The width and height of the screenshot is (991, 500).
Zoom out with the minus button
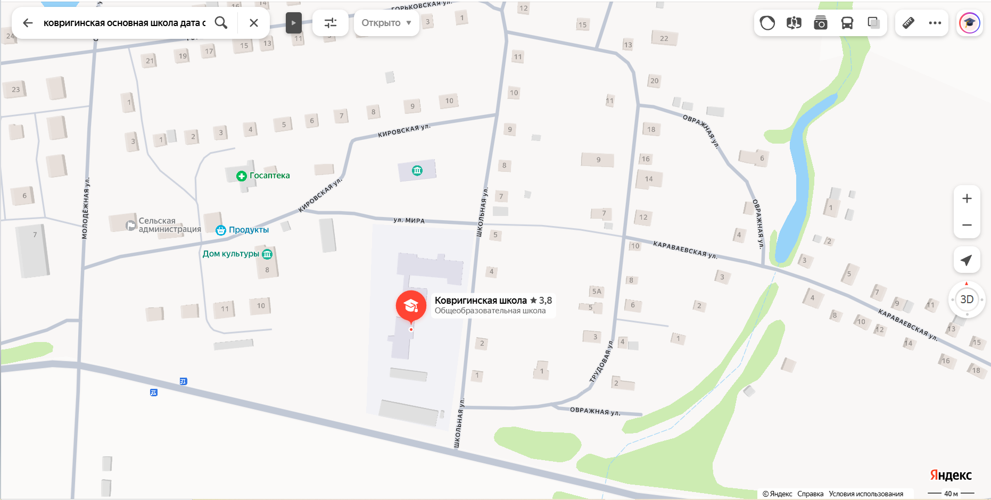[967, 225]
